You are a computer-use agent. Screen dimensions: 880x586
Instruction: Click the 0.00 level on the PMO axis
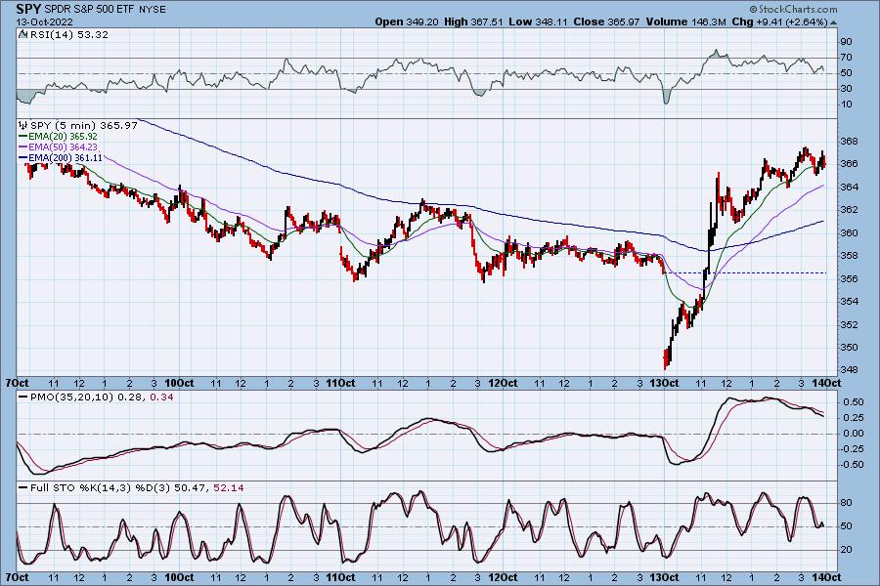click(853, 434)
